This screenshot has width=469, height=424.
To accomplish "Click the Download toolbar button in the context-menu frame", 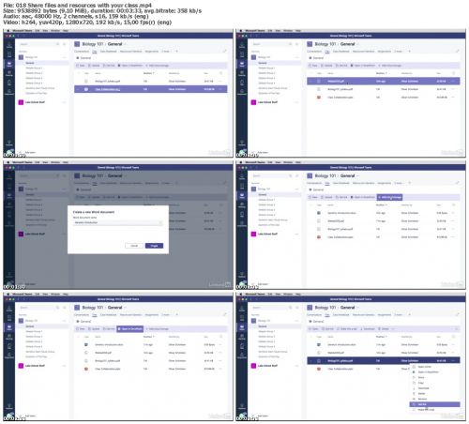I will pyautogui.click(x=368, y=329).
